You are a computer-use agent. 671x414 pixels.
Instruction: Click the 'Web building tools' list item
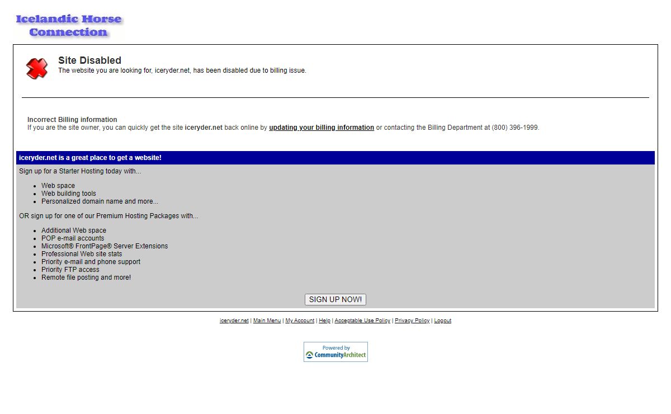69,194
